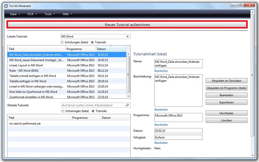Click Abspielen im Programm (beta)
The width and height of the screenshot is (259, 162).
pos(226,88)
